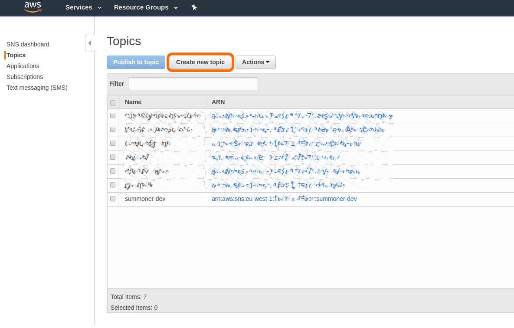Image resolution: width=514 pixels, height=328 pixels.
Task: Open the Actions dropdown button
Action: (x=255, y=62)
